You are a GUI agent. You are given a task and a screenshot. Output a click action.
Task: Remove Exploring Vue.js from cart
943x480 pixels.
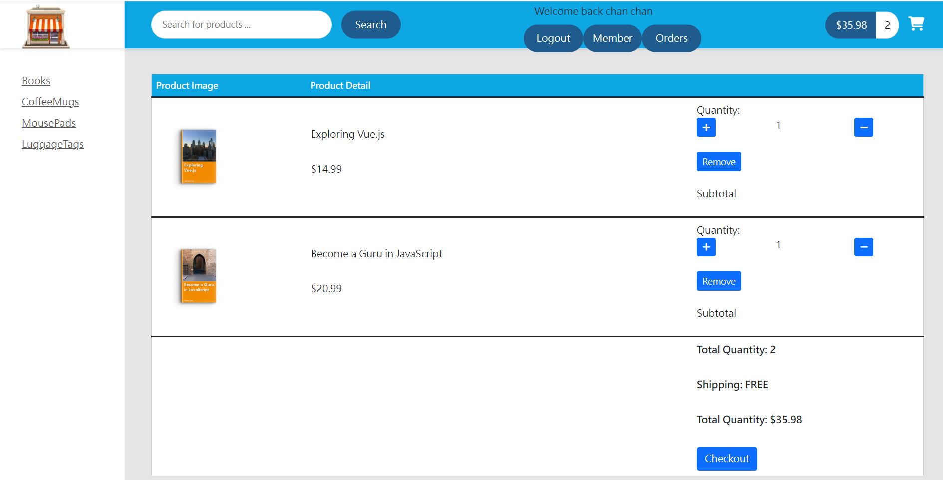point(718,161)
